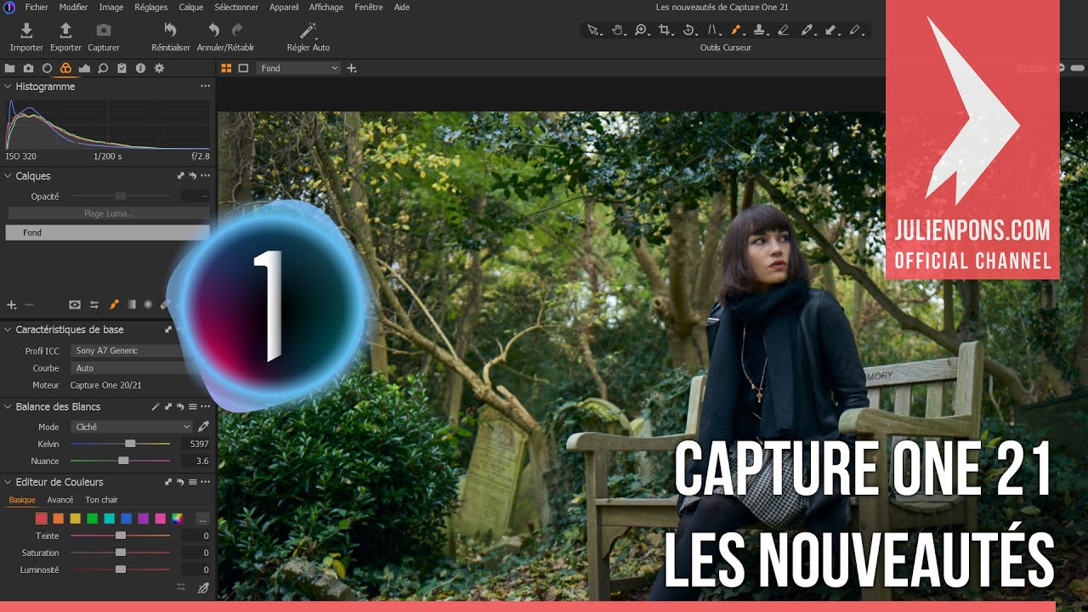Click the Exporter toolbar icon

[x=65, y=31]
